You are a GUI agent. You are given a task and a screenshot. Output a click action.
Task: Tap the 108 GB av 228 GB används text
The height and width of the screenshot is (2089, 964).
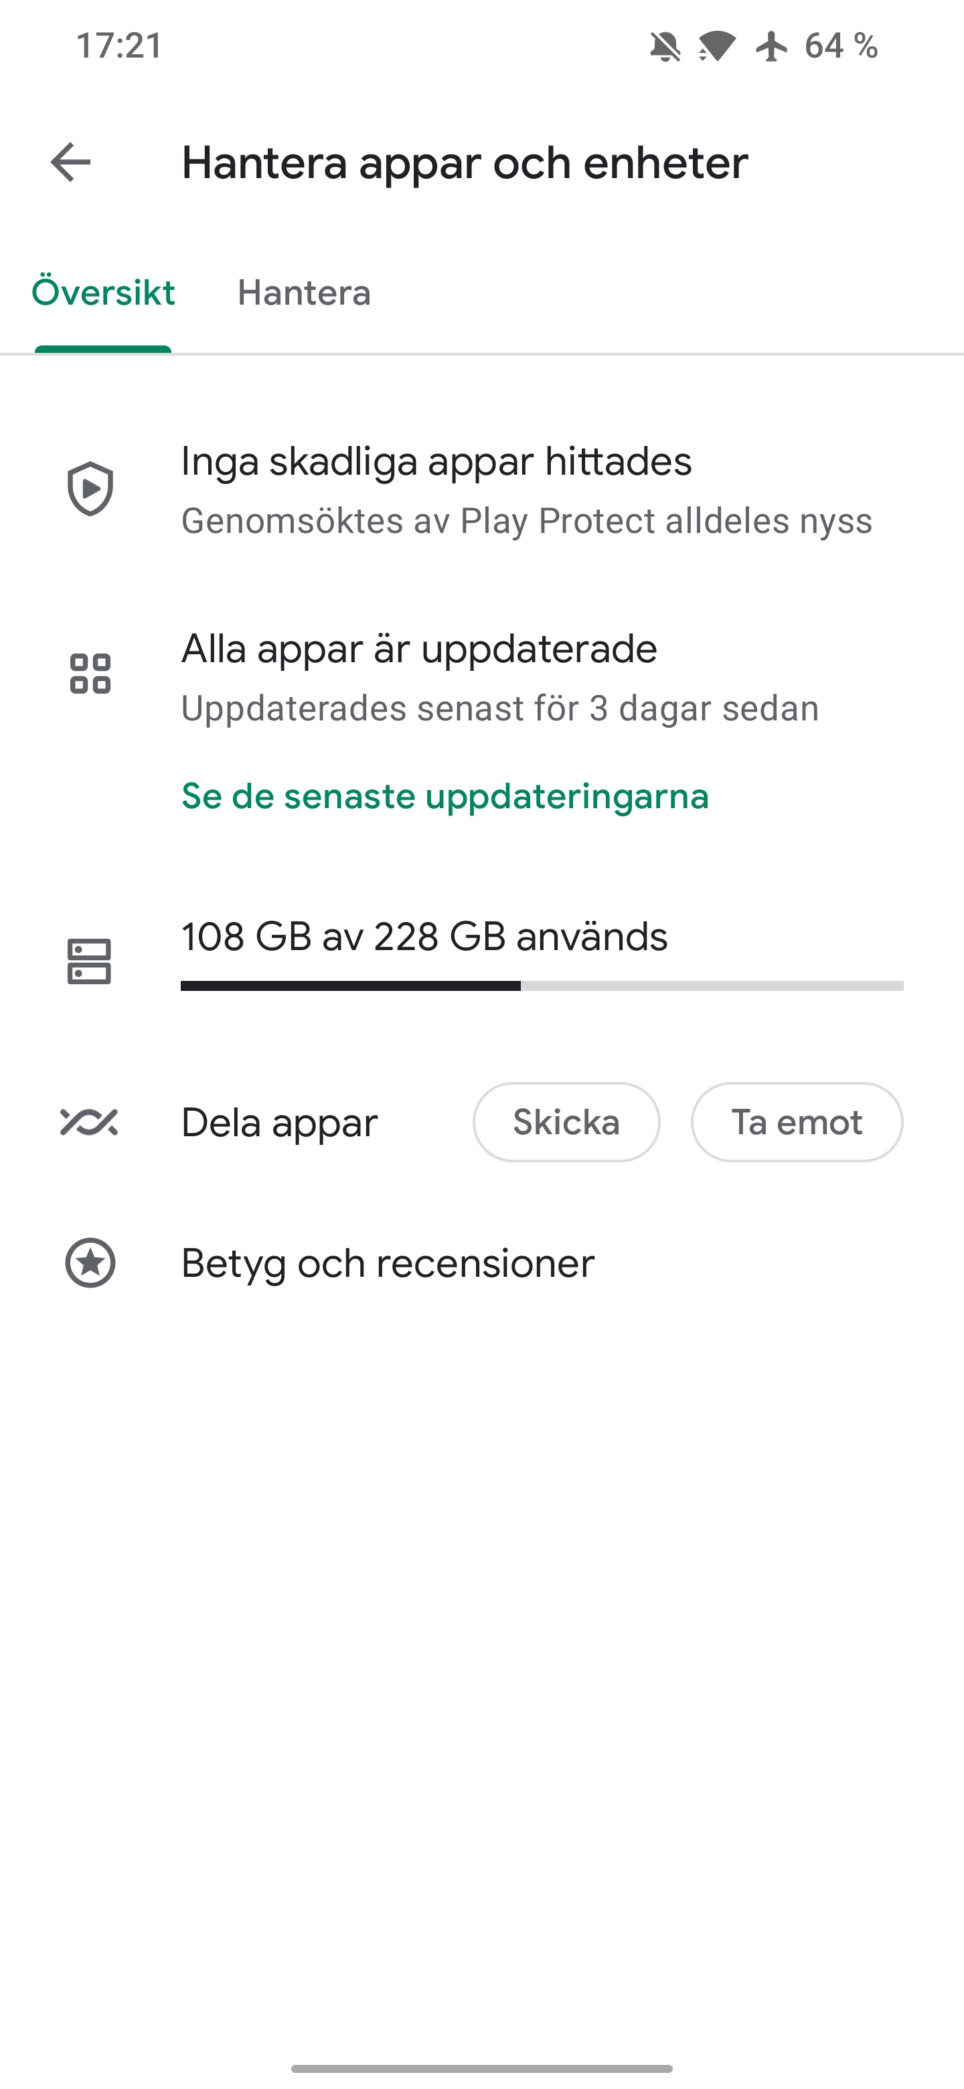pyautogui.click(x=424, y=937)
